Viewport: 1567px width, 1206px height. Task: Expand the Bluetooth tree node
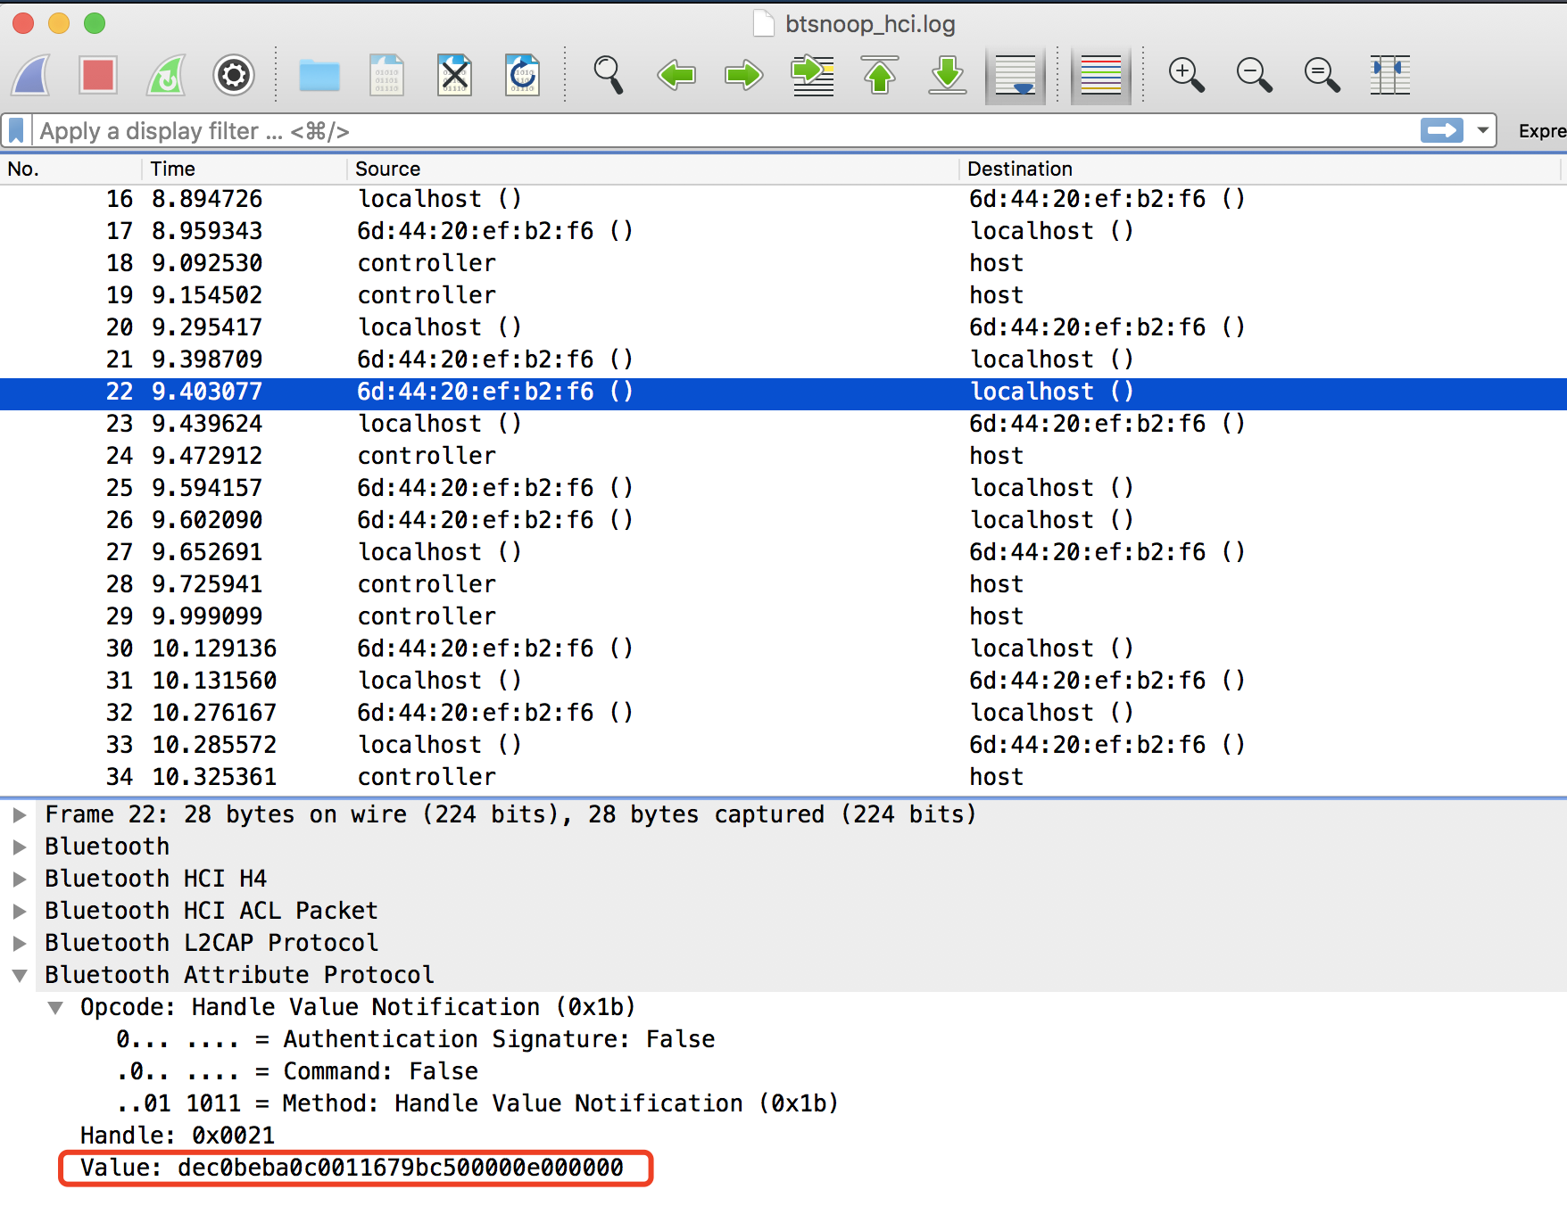click(x=19, y=847)
